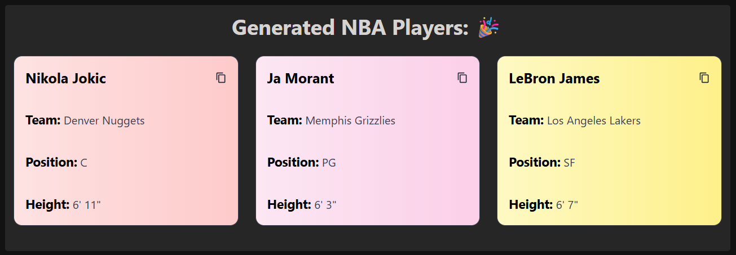Image resolution: width=736 pixels, height=255 pixels.
Task: Click the Position C value
Action: pyautogui.click(x=84, y=163)
